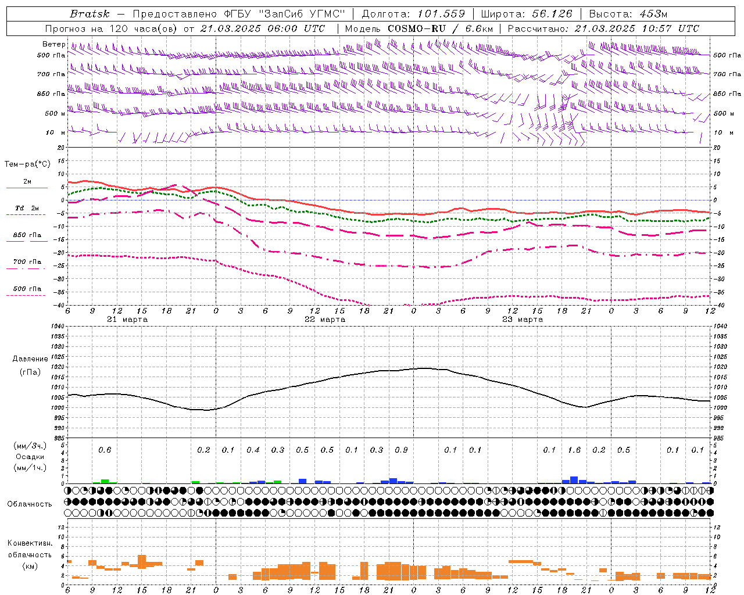744x595 pixels.
Task: Click the 'Конвективн.' convective cloud label
Action: [x=30, y=543]
